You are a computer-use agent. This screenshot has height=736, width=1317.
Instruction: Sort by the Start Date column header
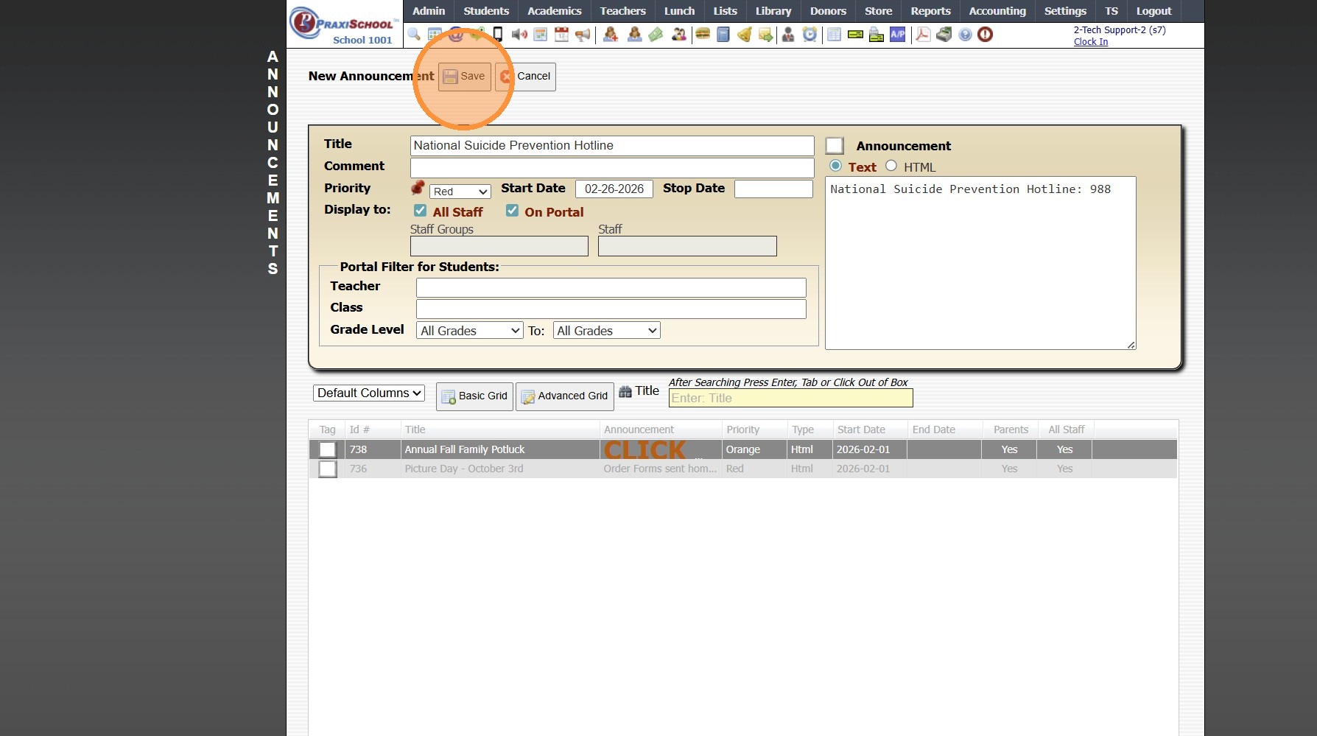point(861,430)
